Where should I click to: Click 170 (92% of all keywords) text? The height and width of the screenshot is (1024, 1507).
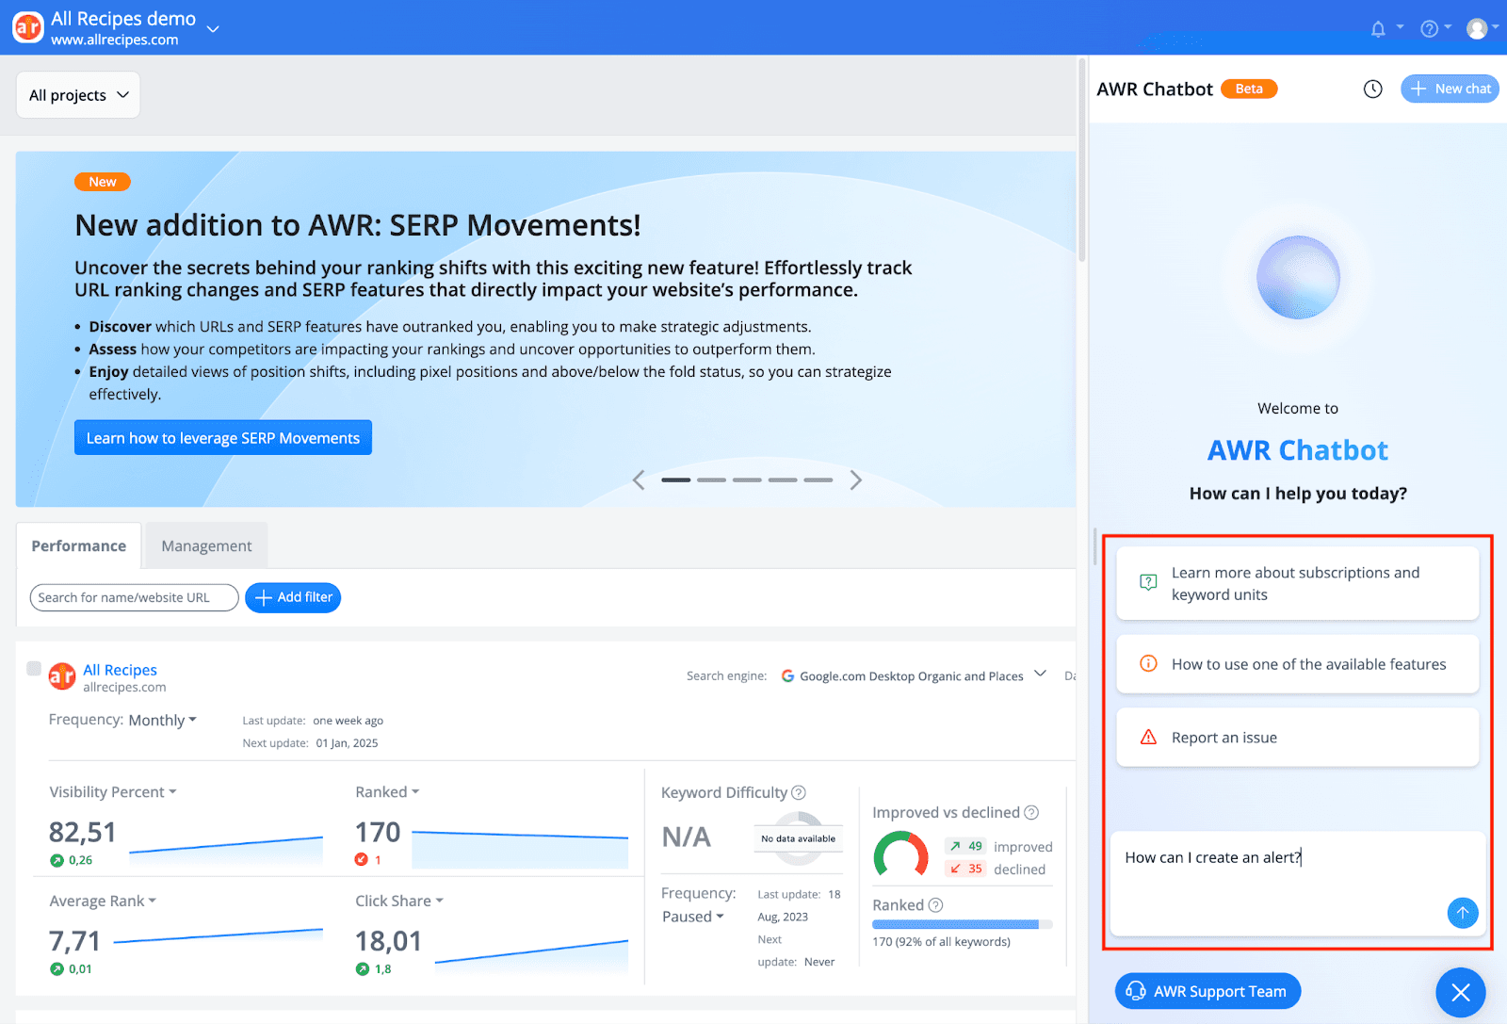pyautogui.click(x=941, y=942)
